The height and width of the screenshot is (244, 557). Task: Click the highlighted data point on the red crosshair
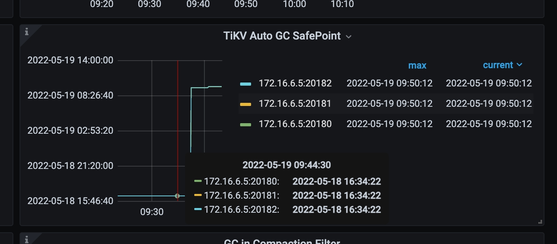(177, 196)
